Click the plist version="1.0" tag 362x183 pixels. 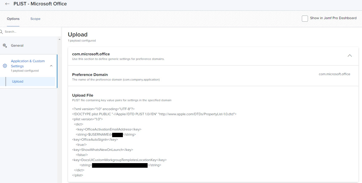pos(87,119)
